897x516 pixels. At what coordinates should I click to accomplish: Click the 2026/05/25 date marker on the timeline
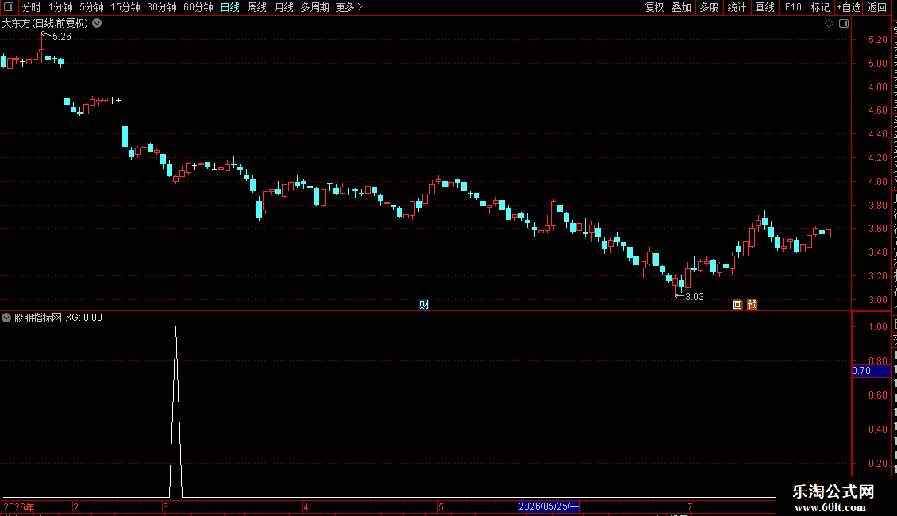(549, 506)
